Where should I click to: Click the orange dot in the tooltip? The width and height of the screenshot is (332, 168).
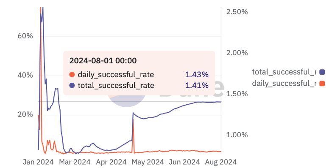[x=72, y=75]
